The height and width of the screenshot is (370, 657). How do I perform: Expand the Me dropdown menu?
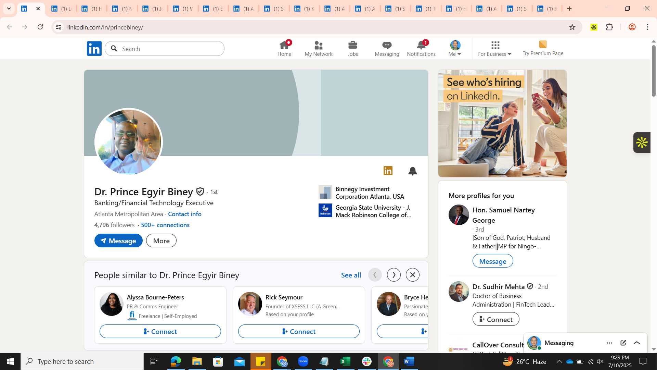pyautogui.click(x=455, y=48)
